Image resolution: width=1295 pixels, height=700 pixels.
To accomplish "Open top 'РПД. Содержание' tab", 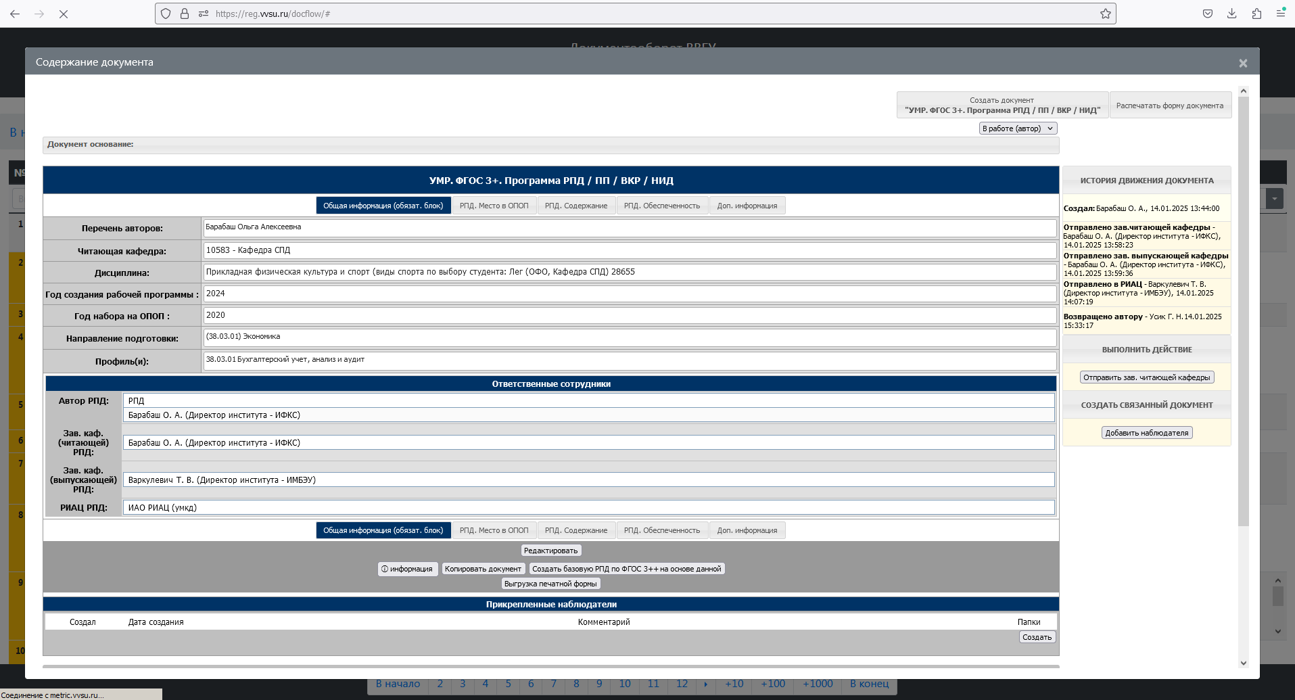I will click(575, 206).
